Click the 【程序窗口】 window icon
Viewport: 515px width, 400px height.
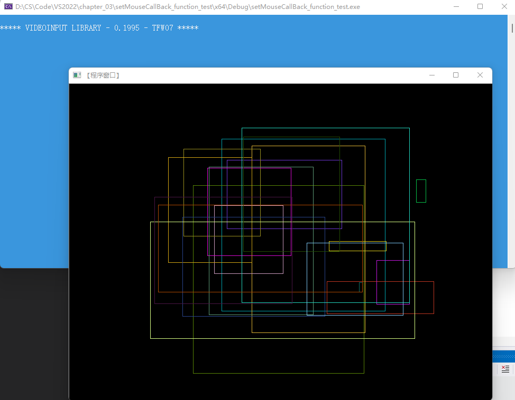tap(77, 75)
